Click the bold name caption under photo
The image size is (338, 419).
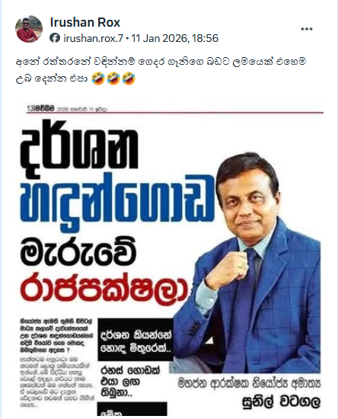282,401
